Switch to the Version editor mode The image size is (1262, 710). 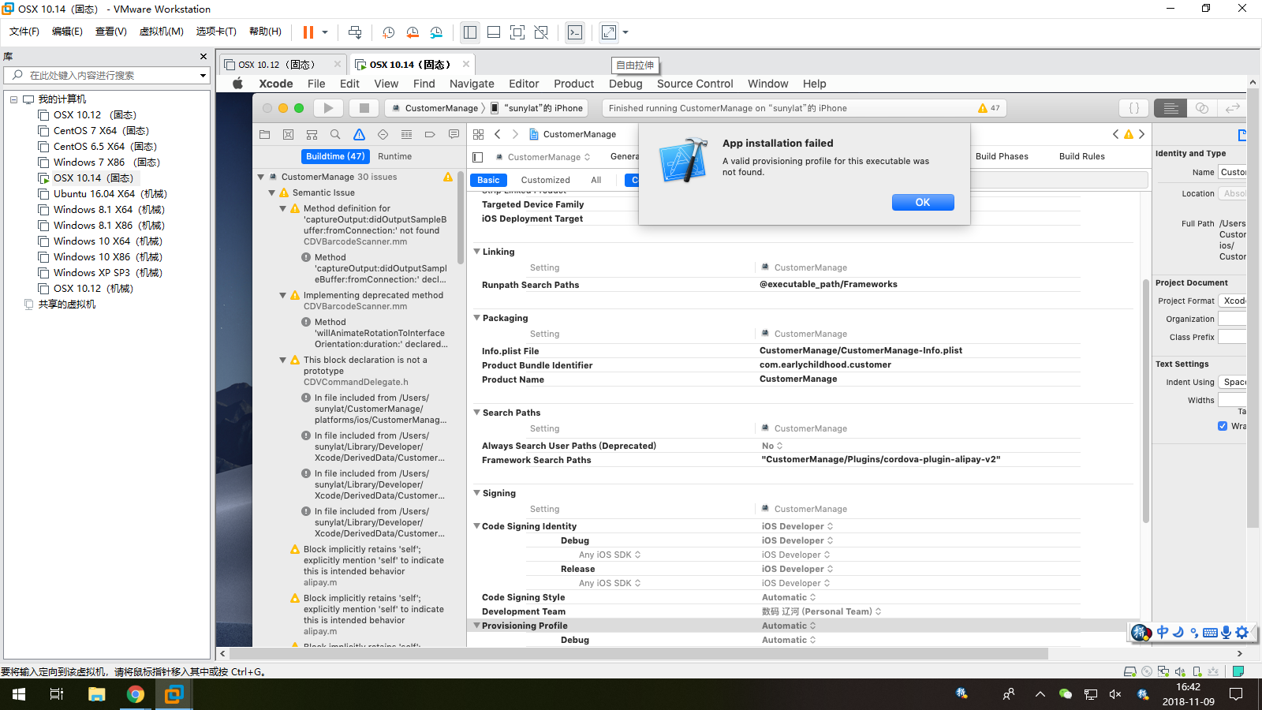click(1232, 108)
